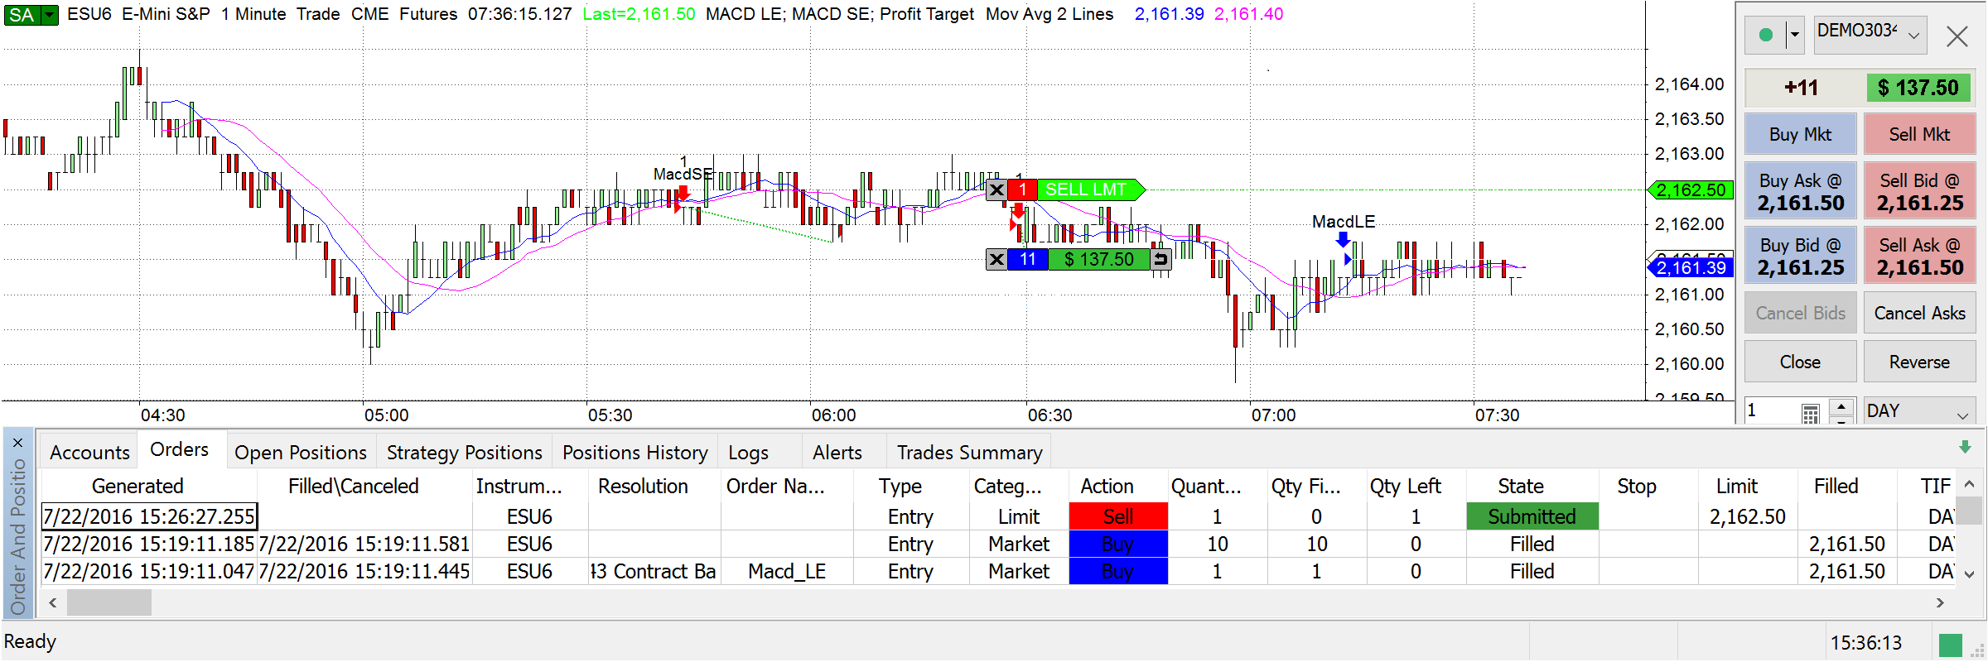Click the blue 2,161.39 moving average value
1988x662 pixels.
pyautogui.click(x=1169, y=14)
